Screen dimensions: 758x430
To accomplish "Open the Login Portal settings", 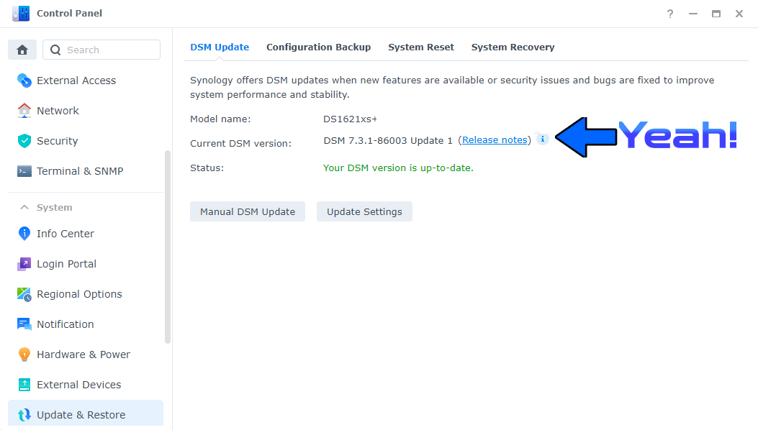I will pos(68,263).
